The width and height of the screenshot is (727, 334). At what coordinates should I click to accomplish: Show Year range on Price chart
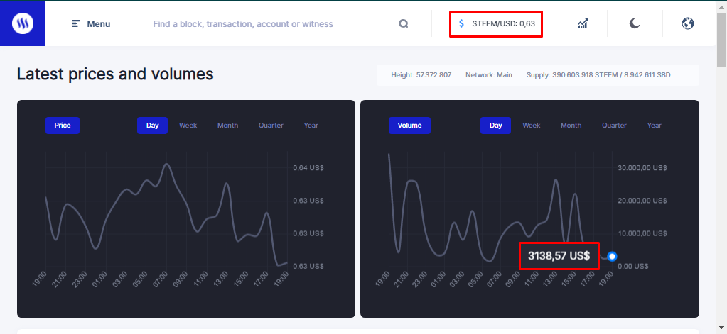click(x=311, y=126)
